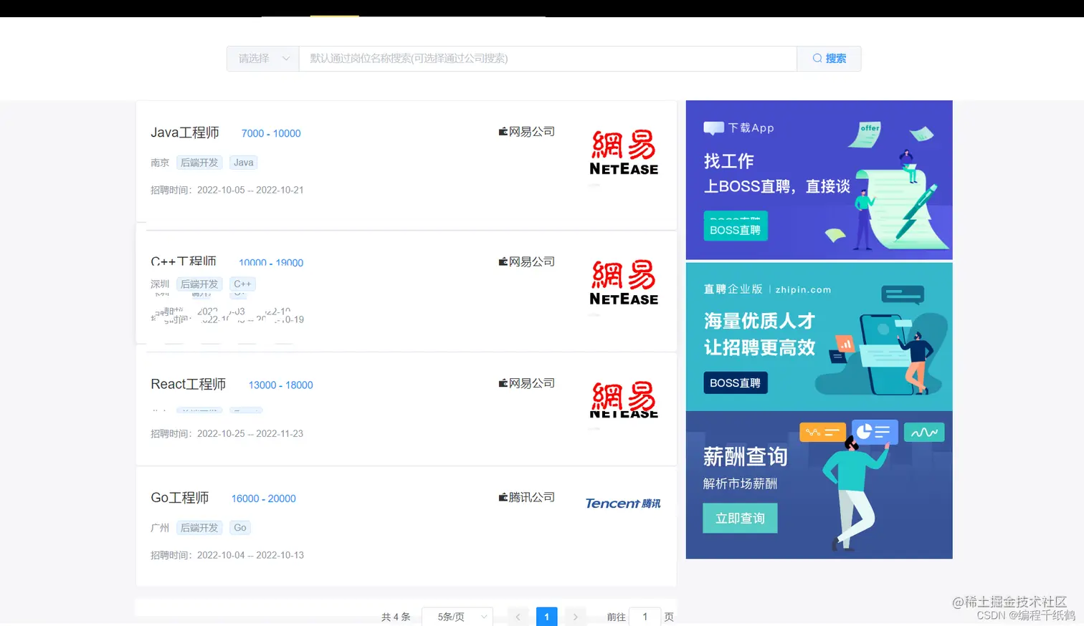Viewport: 1084px width, 626px height.
Task: Select the 16000 - 20000 salary text
Action: click(x=263, y=499)
